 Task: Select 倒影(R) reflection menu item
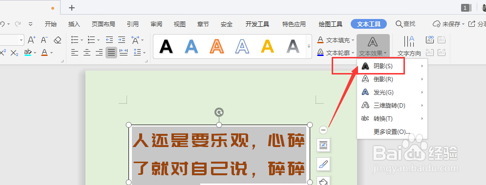(392, 79)
